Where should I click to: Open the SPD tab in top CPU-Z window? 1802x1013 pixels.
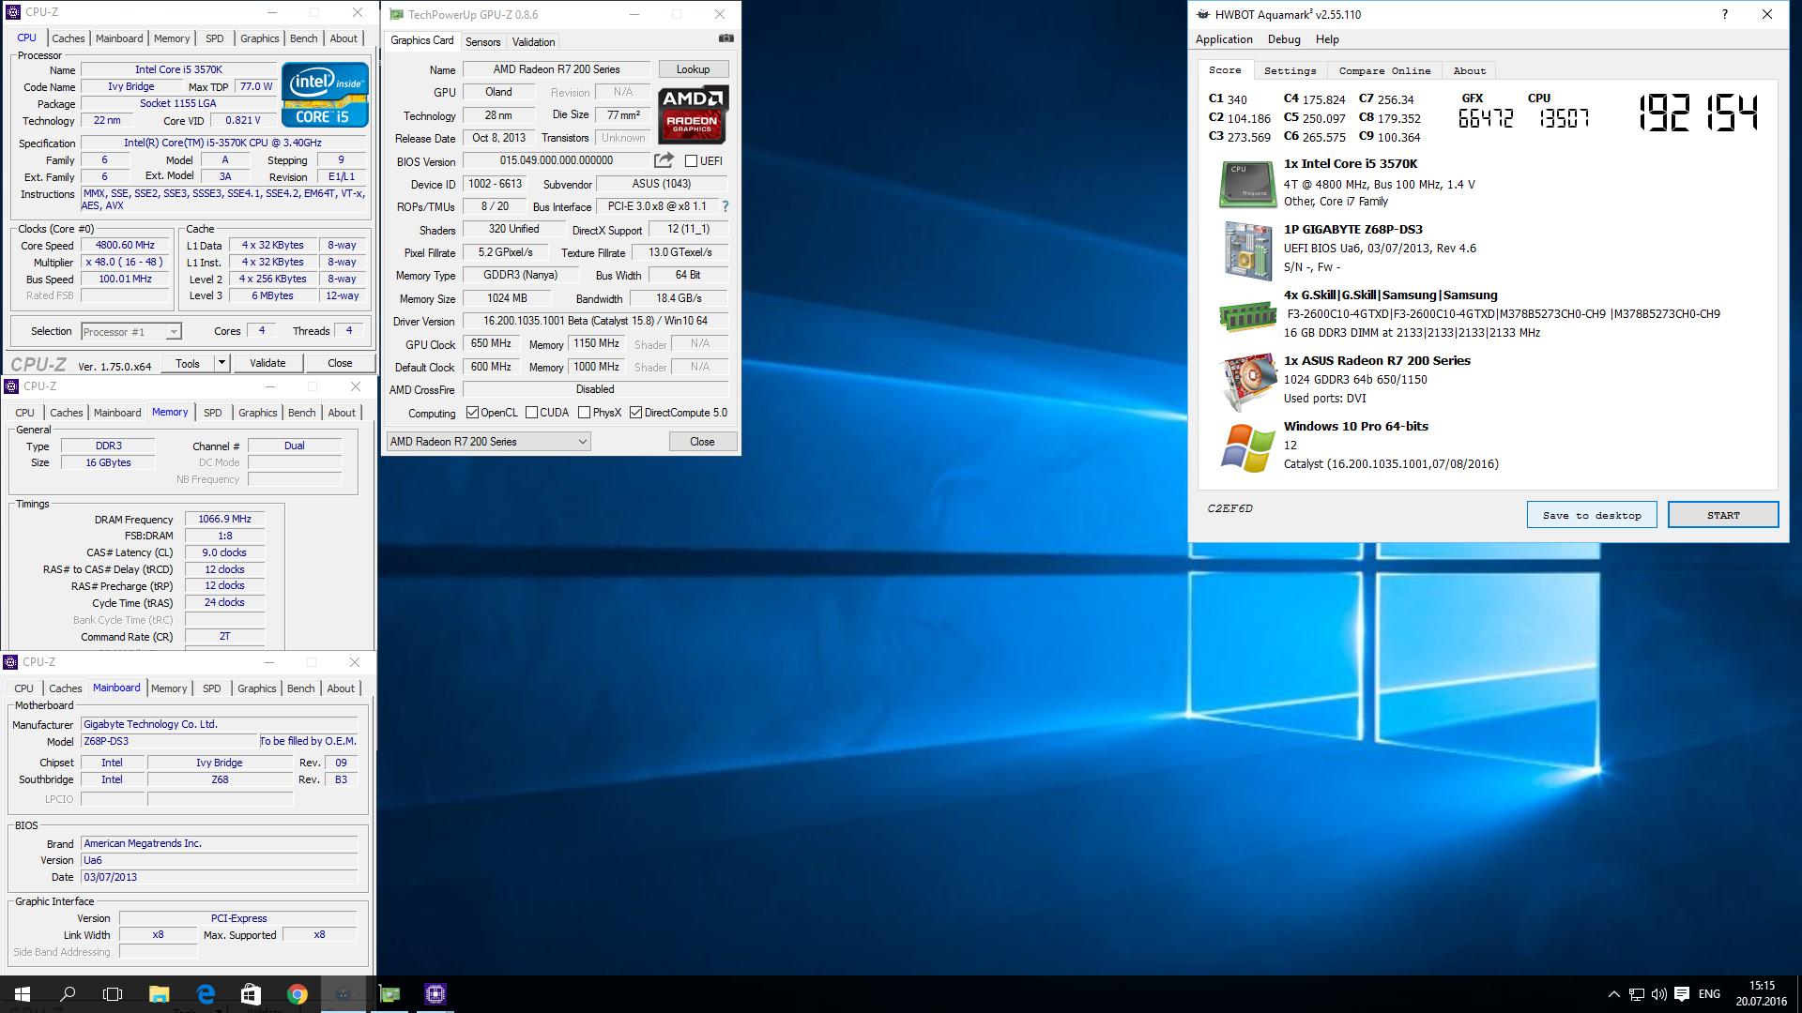click(x=215, y=38)
